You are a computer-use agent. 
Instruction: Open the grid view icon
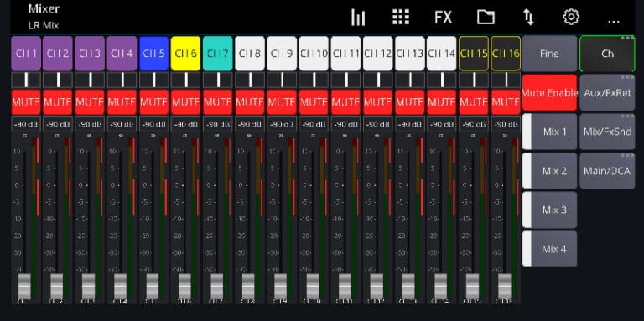click(x=401, y=18)
